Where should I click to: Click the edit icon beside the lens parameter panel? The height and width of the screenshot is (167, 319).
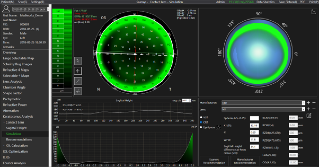(x=309, y=116)
